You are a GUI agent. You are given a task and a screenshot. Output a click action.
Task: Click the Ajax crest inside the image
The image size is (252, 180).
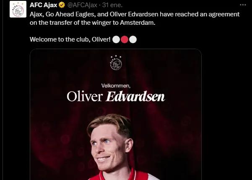tap(116, 64)
